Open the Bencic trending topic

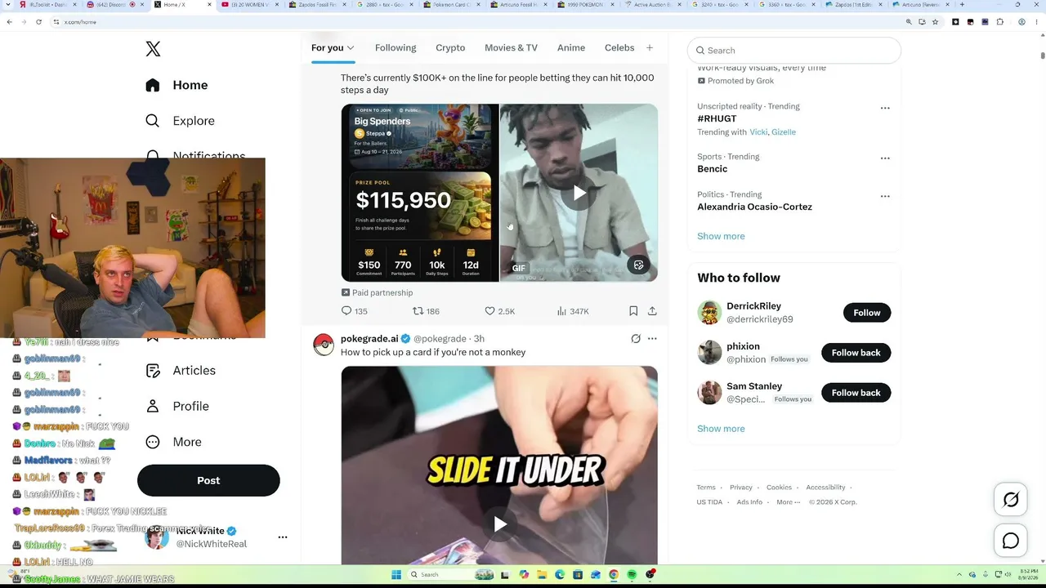click(x=712, y=169)
